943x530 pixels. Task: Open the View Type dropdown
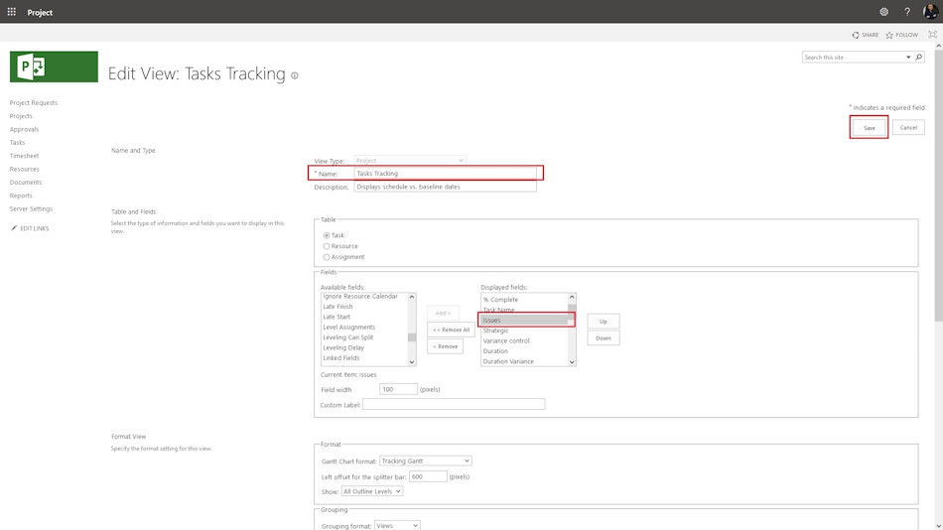(410, 161)
